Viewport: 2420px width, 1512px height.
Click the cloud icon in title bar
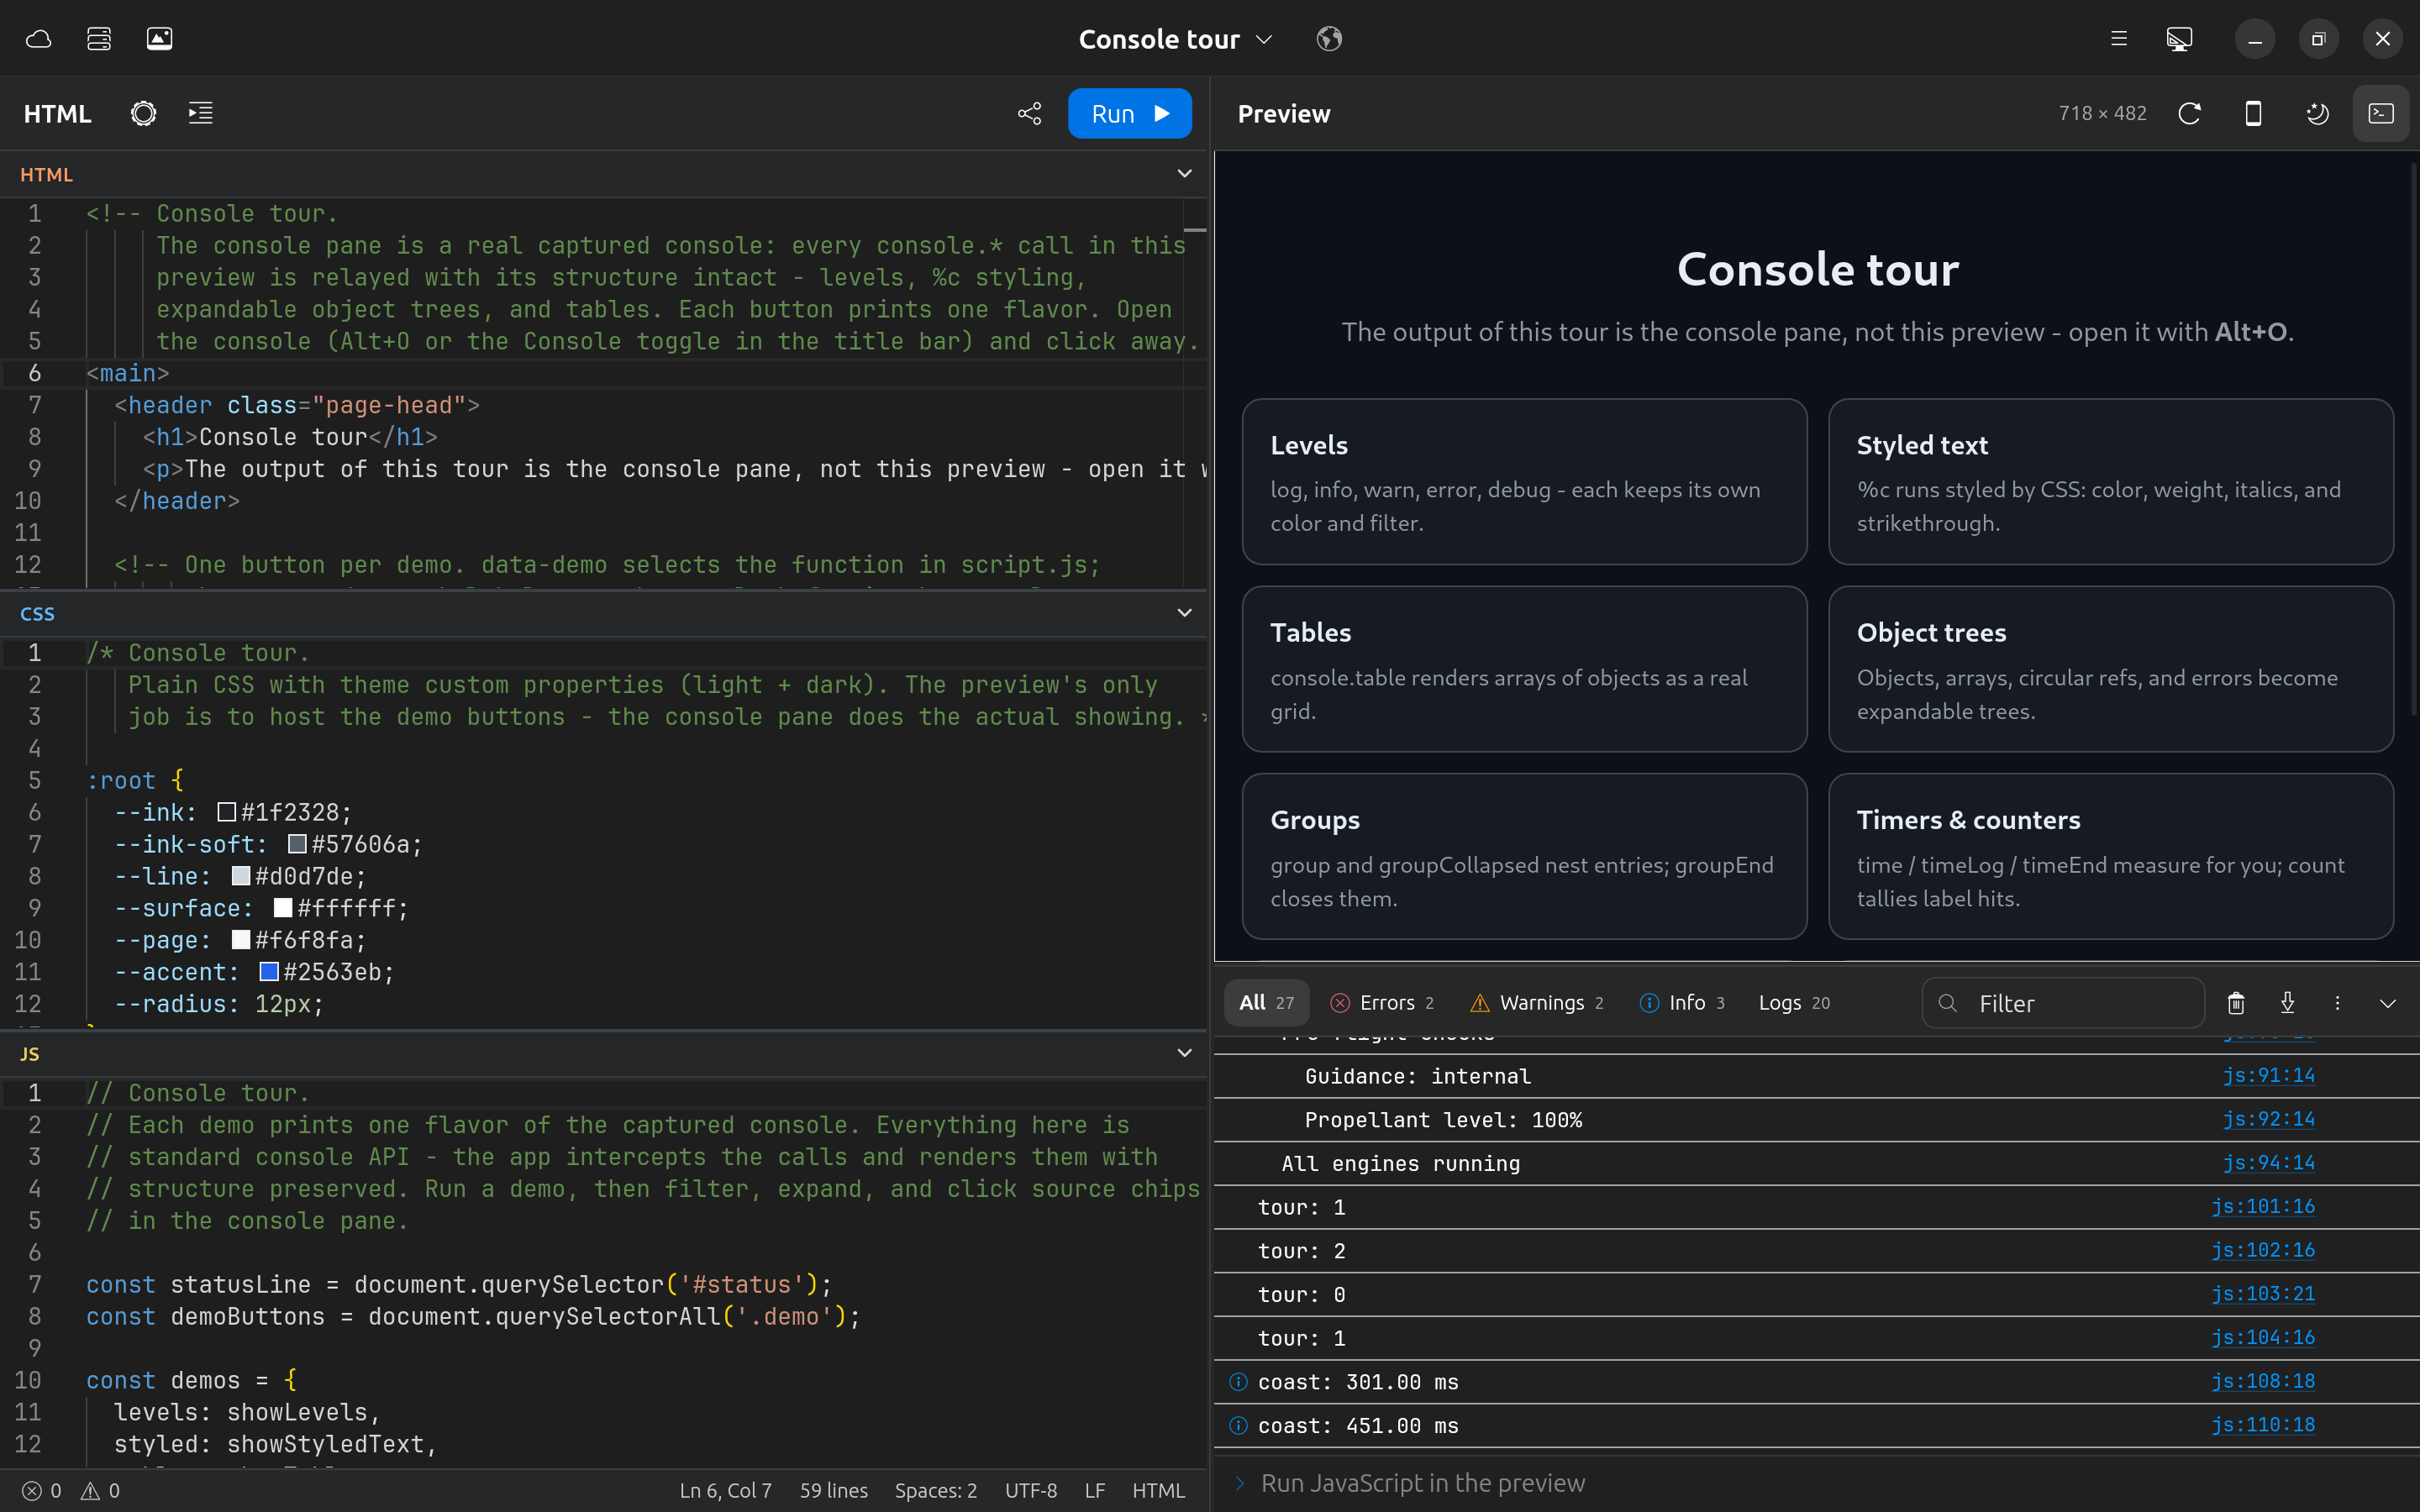click(x=38, y=39)
